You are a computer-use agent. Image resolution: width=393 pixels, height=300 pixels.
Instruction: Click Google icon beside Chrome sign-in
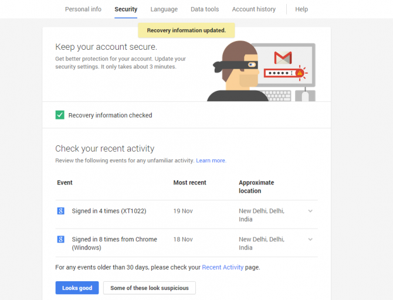click(60, 239)
